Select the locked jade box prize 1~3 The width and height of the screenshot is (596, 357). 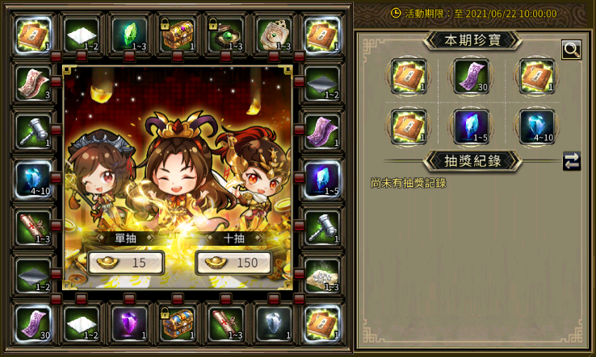click(226, 35)
